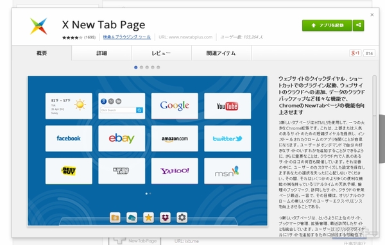385x245 pixels.
Task: Select the fifth carousel dot
Action: [x=158, y=67]
